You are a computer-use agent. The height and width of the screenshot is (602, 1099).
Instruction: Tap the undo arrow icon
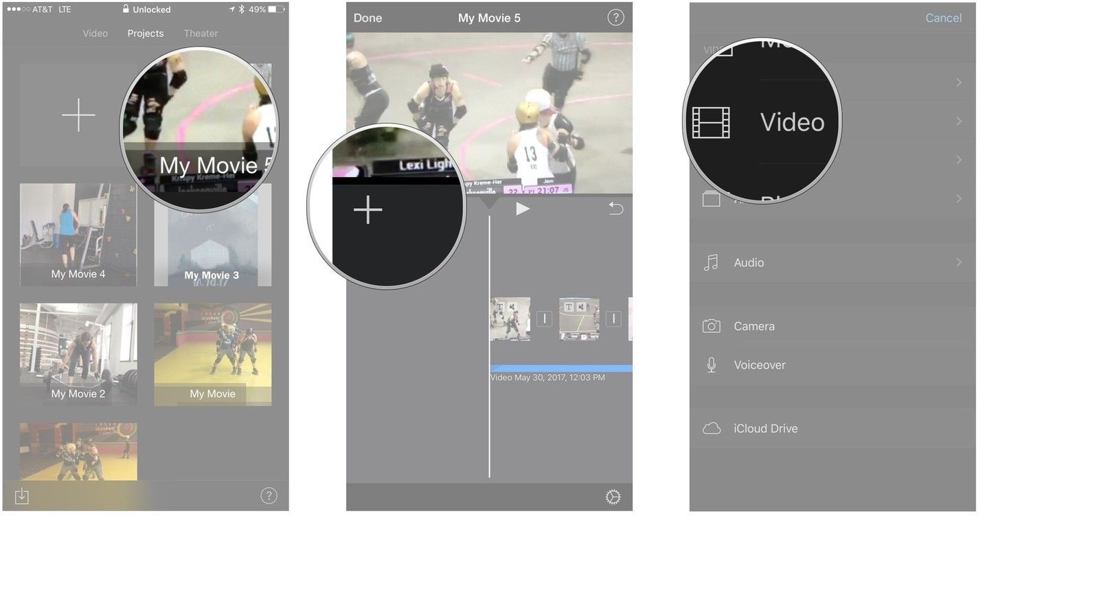coord(615,208)
